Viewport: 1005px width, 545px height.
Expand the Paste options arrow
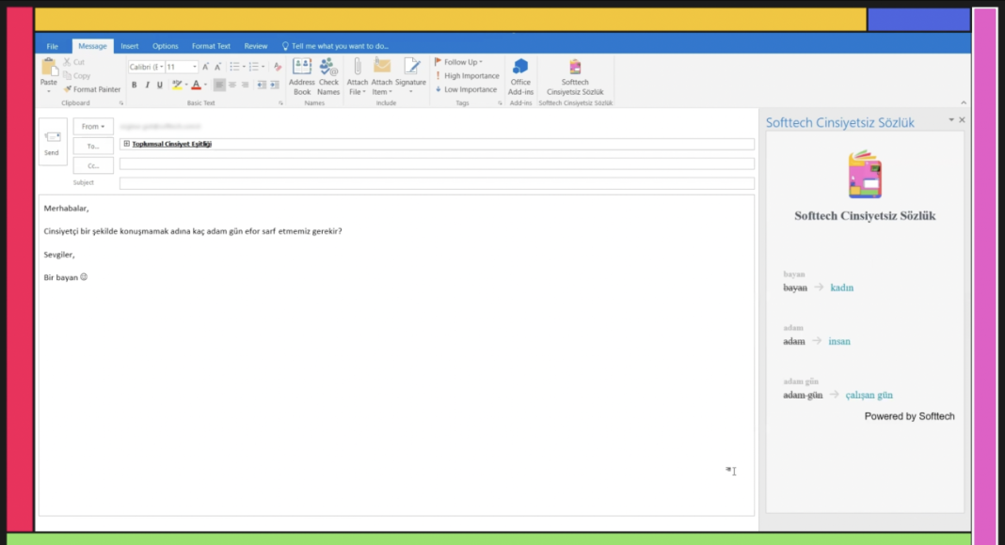(x=49, y=91)
